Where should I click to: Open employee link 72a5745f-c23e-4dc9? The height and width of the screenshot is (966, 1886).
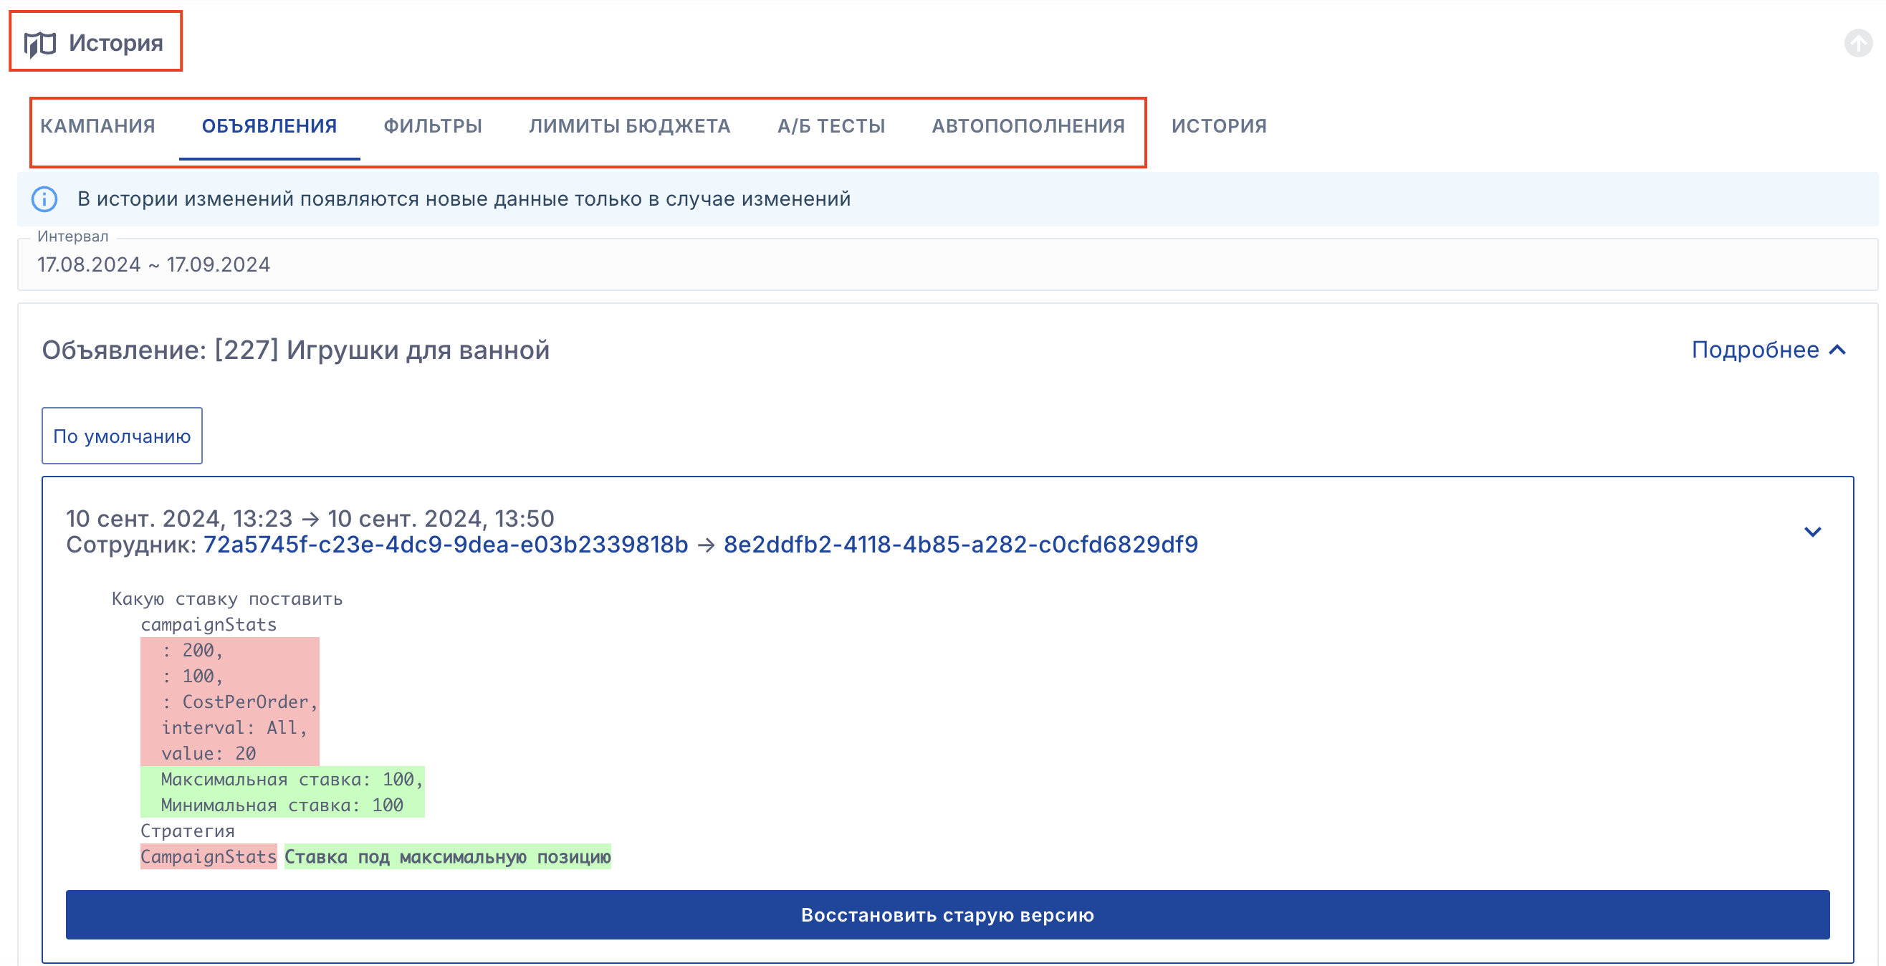tap(445, 545)
